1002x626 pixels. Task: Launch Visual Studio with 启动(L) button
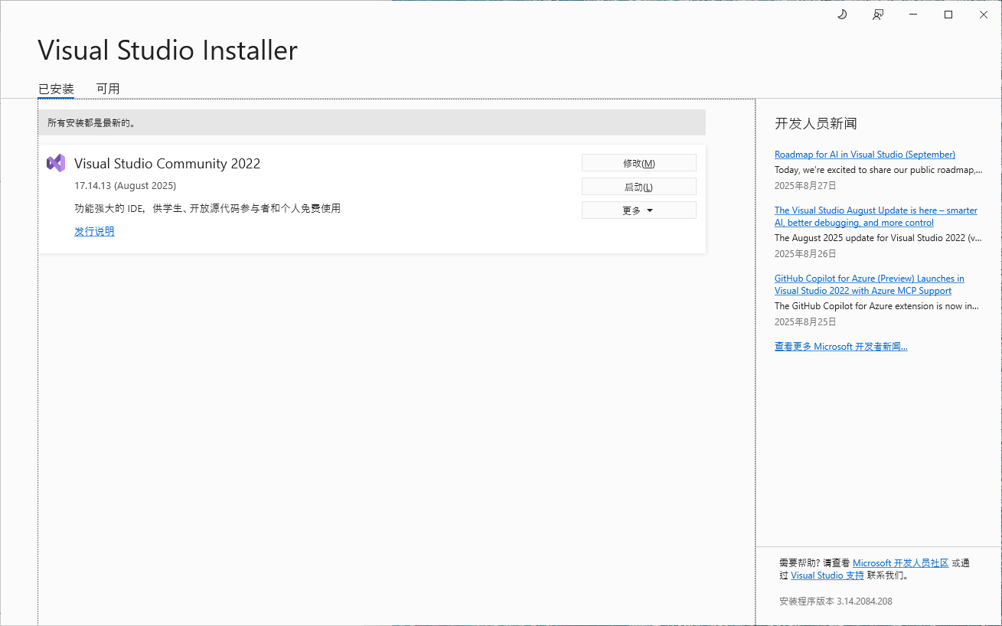pyautogui.click(x=638, y=187)
